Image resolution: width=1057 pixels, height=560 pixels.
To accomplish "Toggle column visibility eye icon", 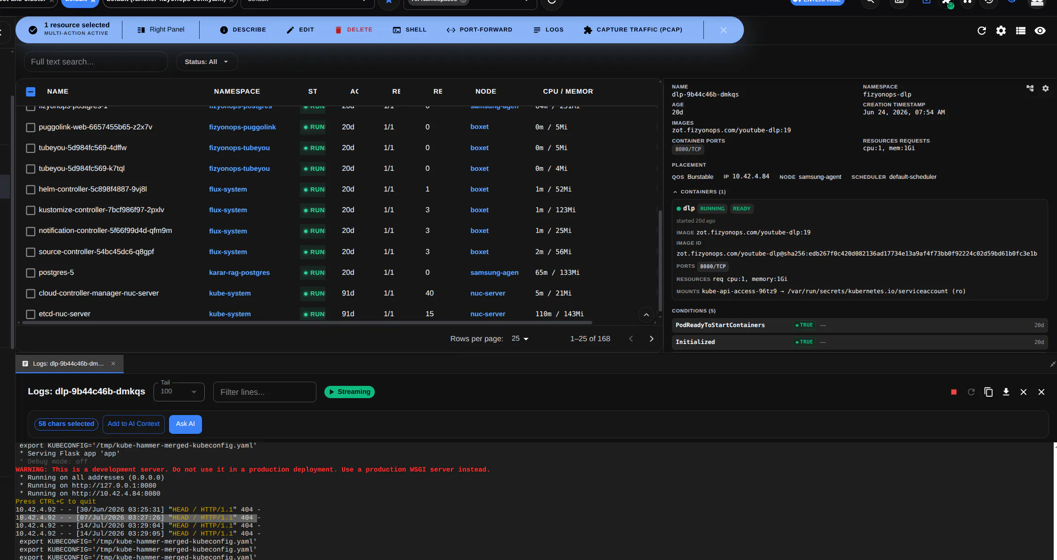I will (1040, 31).
